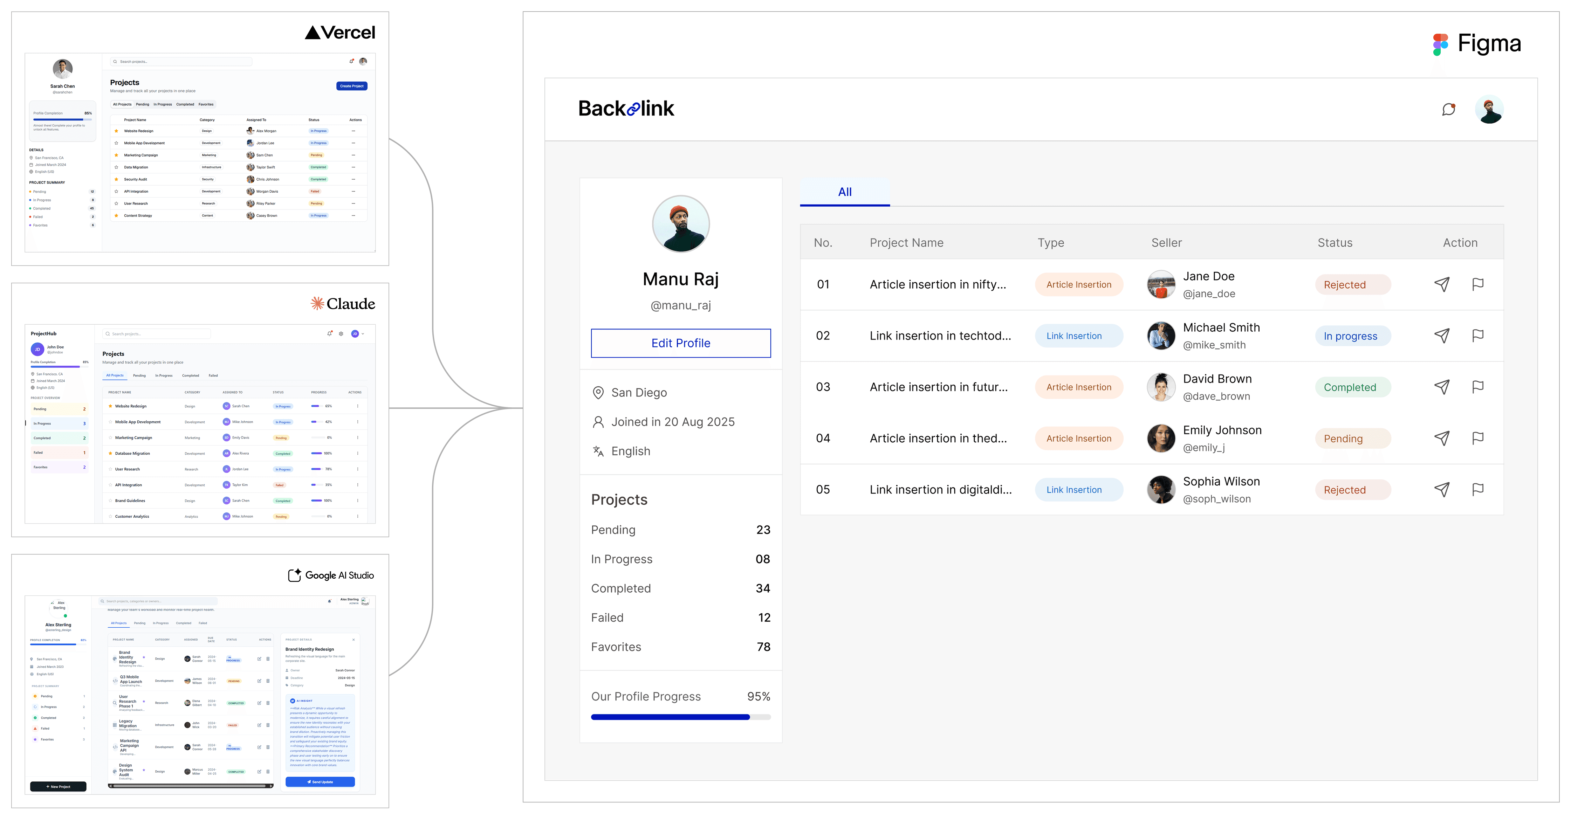Click the Create Project button in Vercel mockup

(351, 86)
